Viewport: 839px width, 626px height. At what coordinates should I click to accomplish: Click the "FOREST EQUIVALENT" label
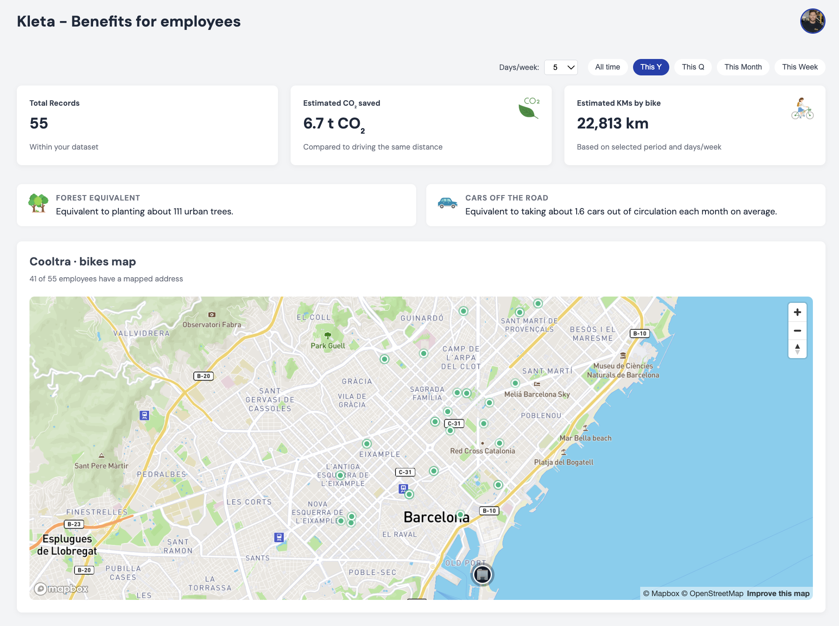click(x=98, y=198)
